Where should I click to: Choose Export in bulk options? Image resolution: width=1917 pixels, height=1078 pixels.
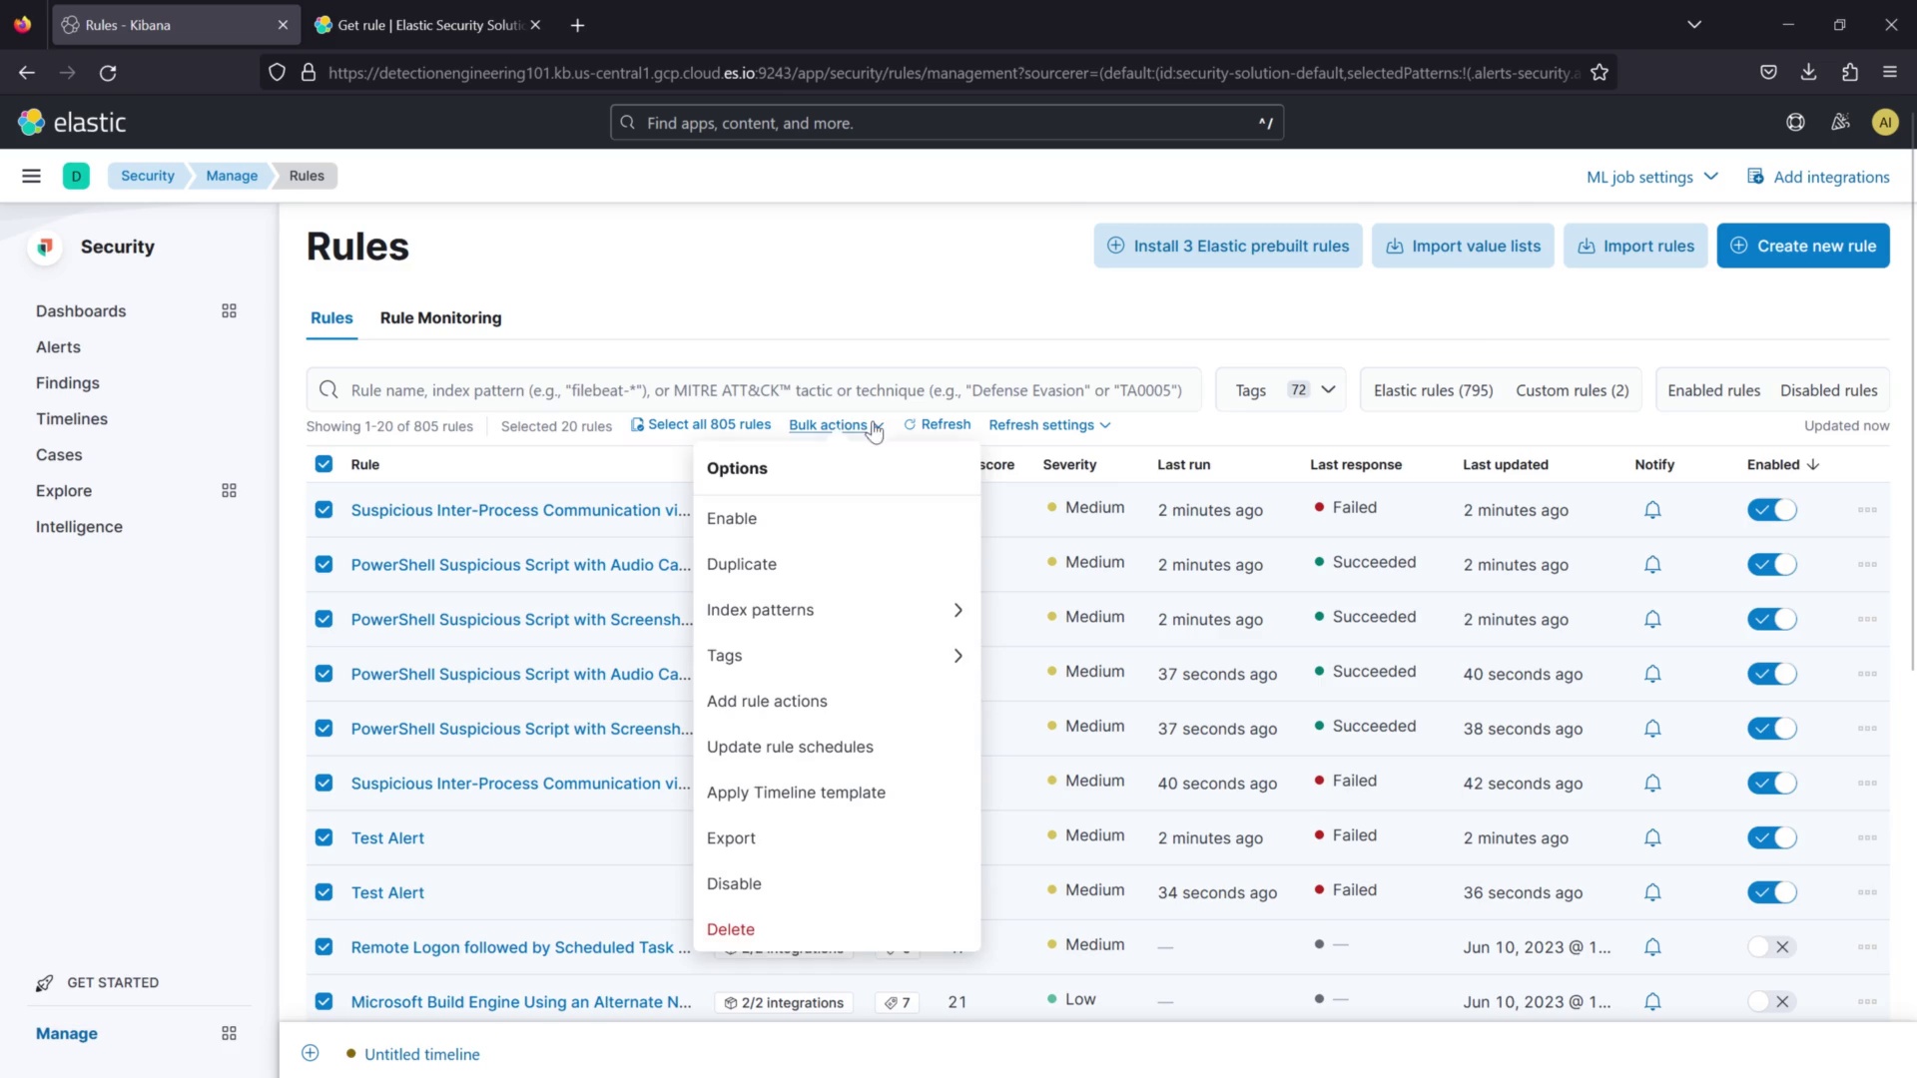coord(837,838)
